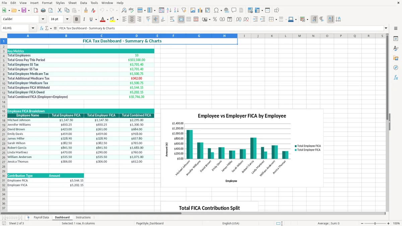402x226 pixels.
Task: Cut the selection with the scissors icon
Action: point(60,10)
